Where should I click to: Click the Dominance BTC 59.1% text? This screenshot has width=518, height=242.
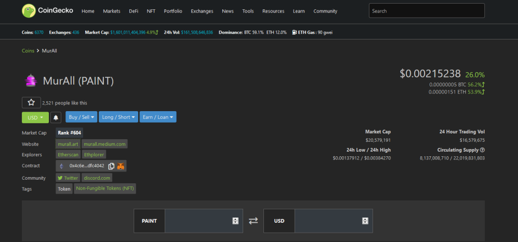pyautogui.click(x=241, y=32)
